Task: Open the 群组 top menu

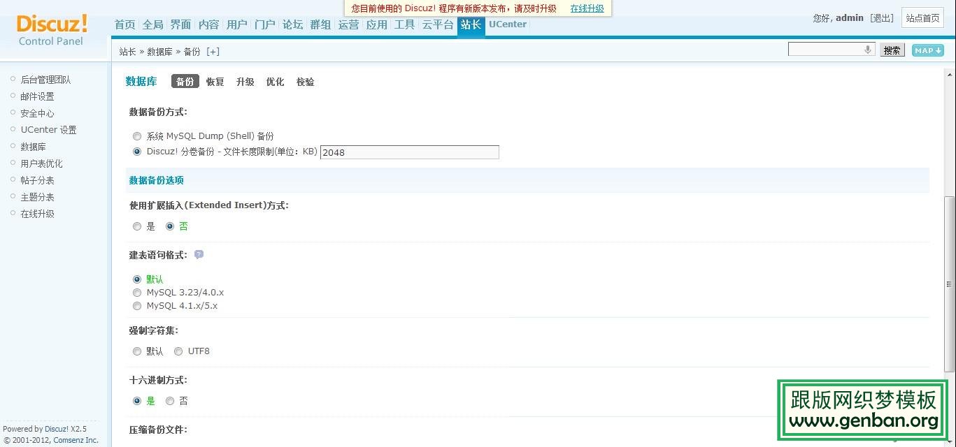Action: pos(321,24)
